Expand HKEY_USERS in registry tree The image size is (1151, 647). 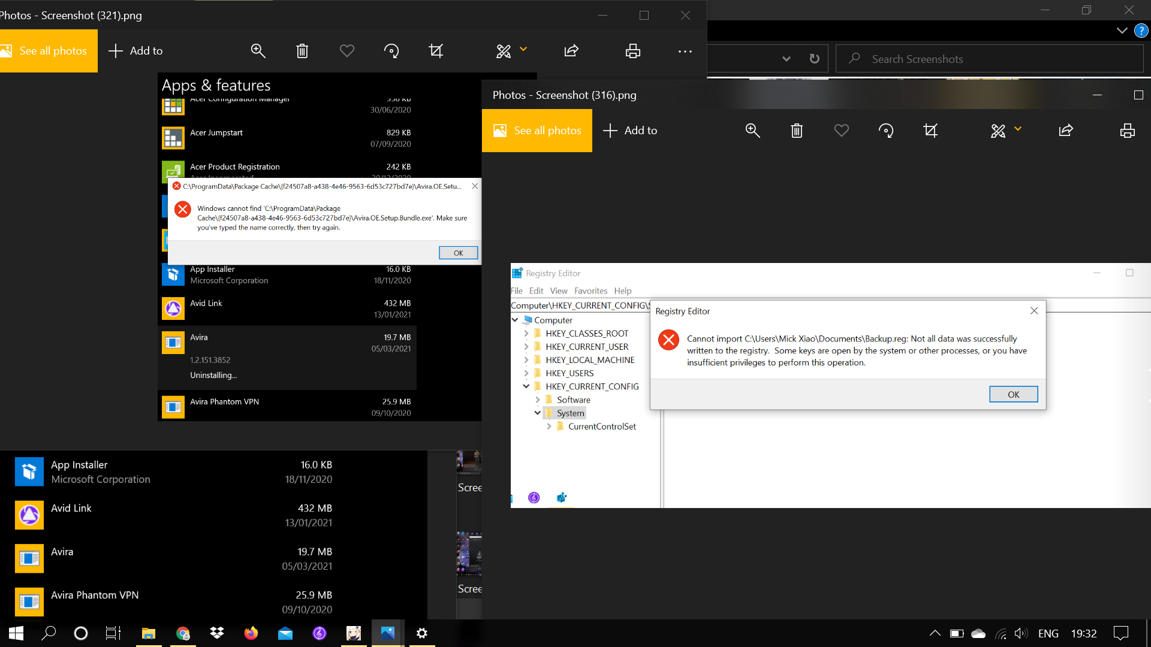[x=526, y=373]
